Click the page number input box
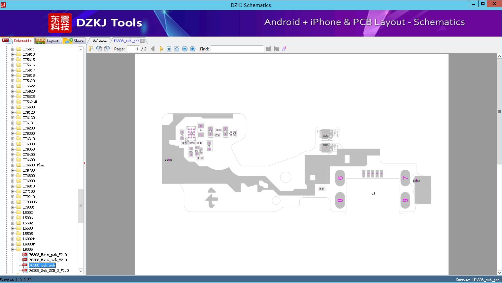Viewport: 502px width, 283px height. pos(133,49)
